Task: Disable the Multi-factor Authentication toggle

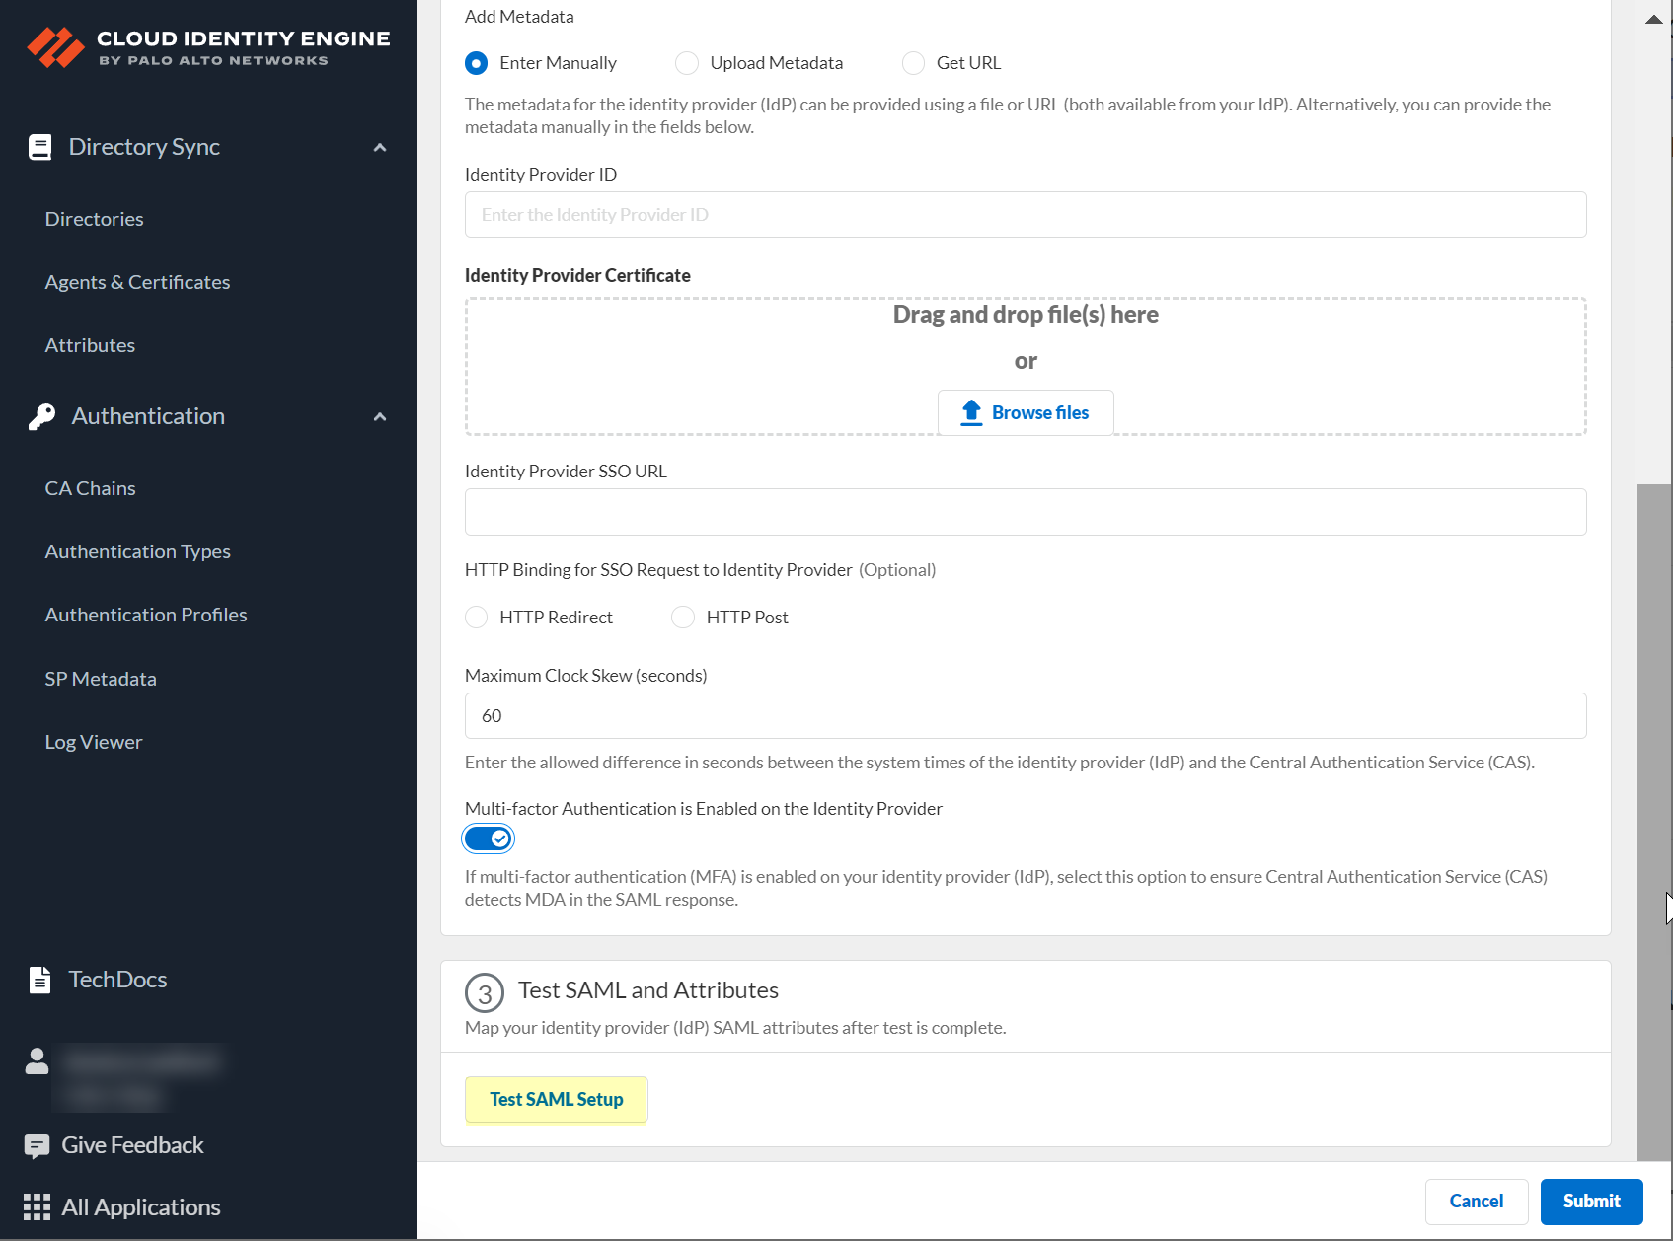Action: coord(489,839)
